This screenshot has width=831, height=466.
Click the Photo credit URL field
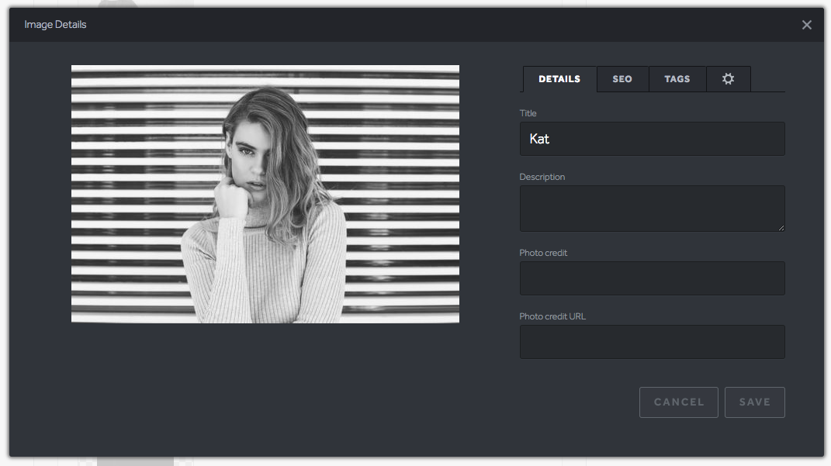652,341
